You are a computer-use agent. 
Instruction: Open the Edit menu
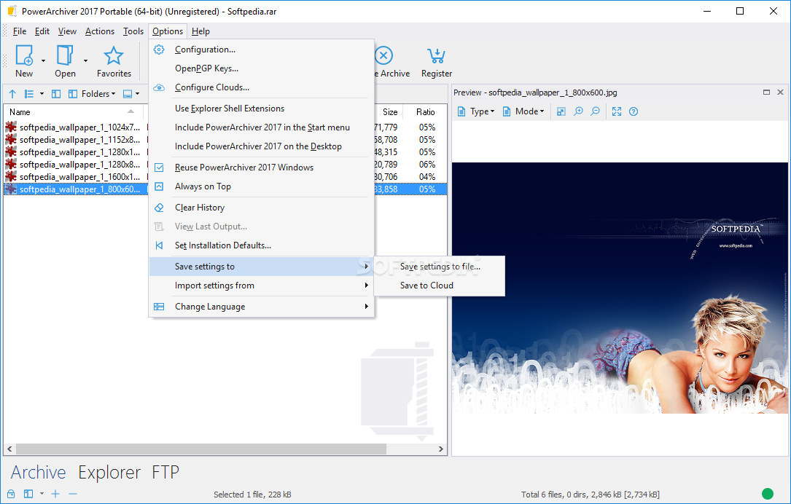pyautogui.click(x=42, y=31)
